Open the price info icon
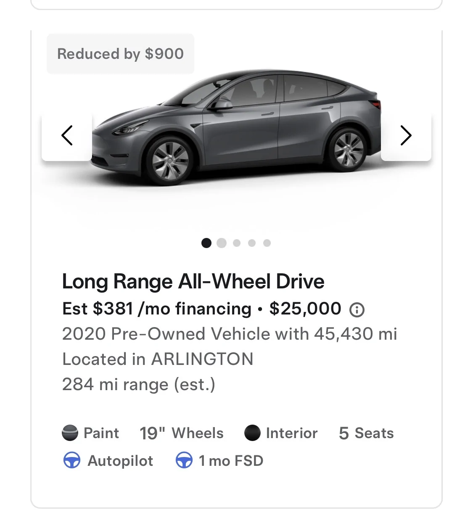473x523 pixels. (357, 310)
